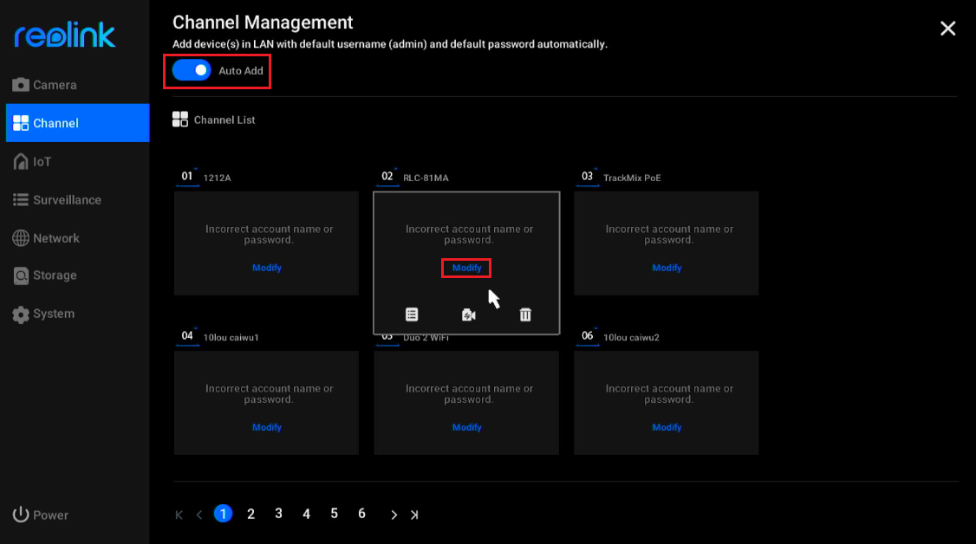Go to page 3 of channel list
Screen dimensions: 976x544
tap(279, 515)
